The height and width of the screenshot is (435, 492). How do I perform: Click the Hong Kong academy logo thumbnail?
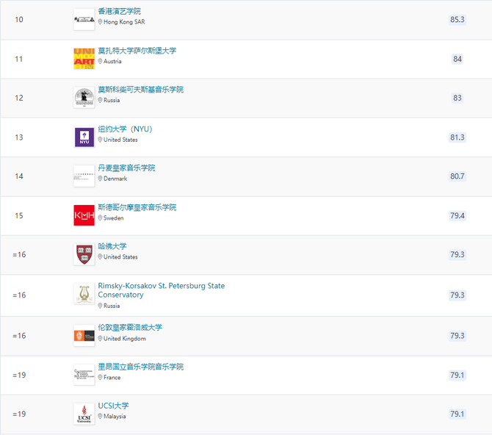[x=84, y=20]
